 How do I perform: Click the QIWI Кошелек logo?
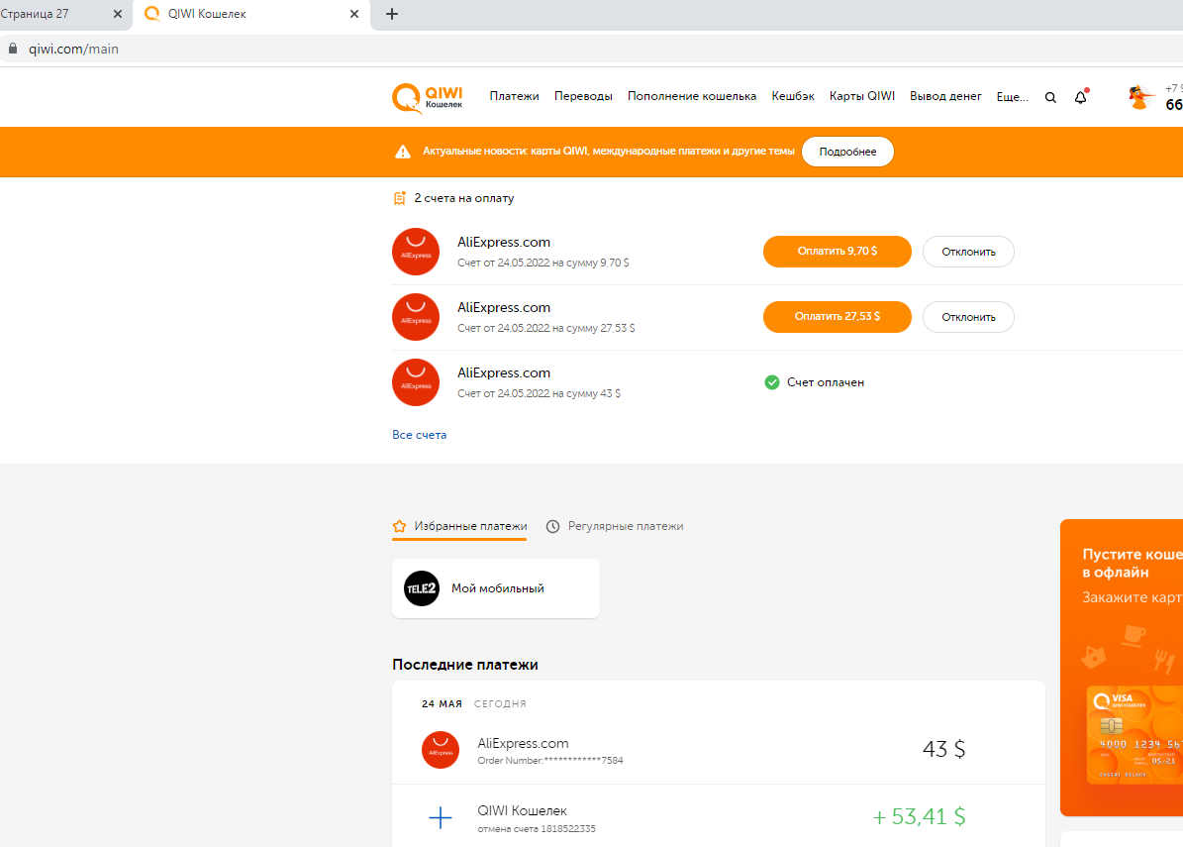click(x=427, y=98)
